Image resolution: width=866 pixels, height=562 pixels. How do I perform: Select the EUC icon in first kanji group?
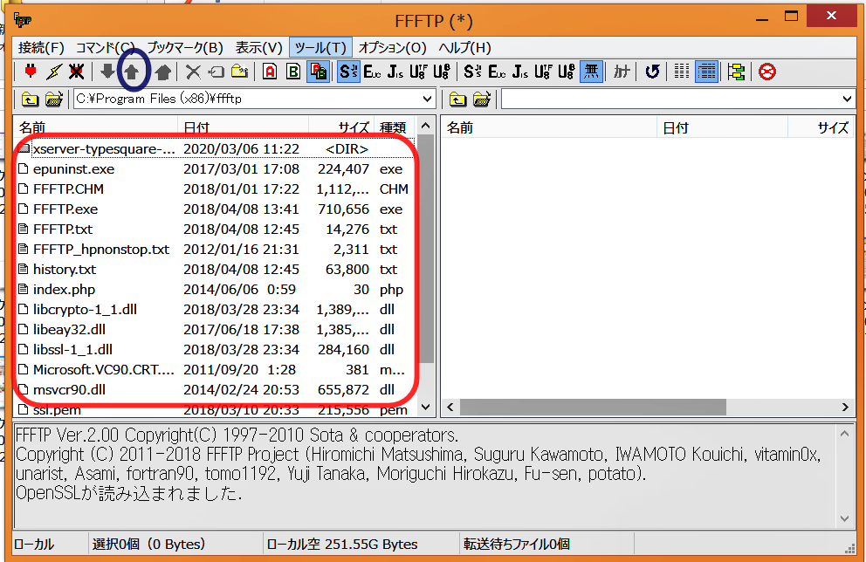372,72
